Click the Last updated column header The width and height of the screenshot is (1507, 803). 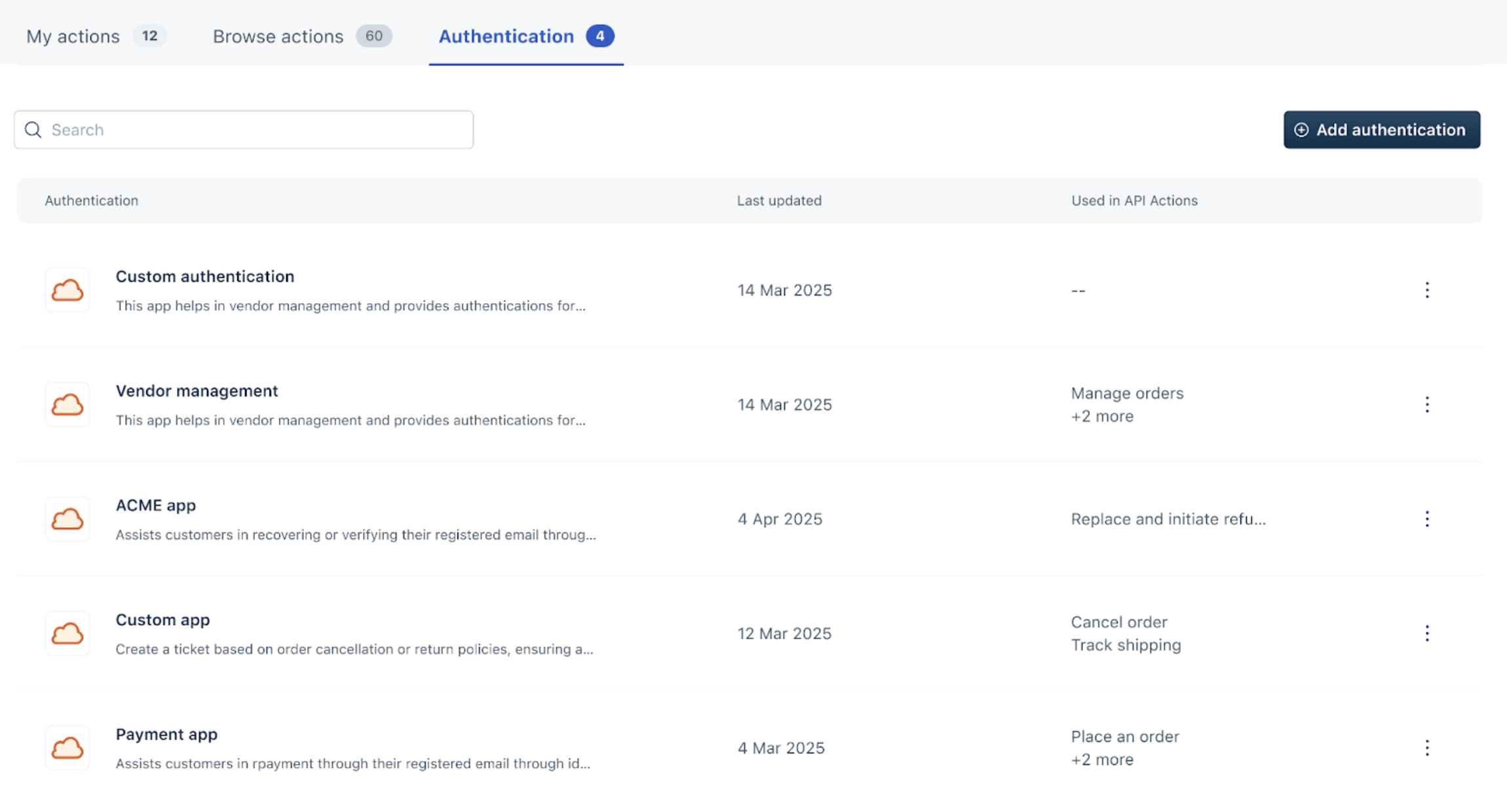(778, 200)
